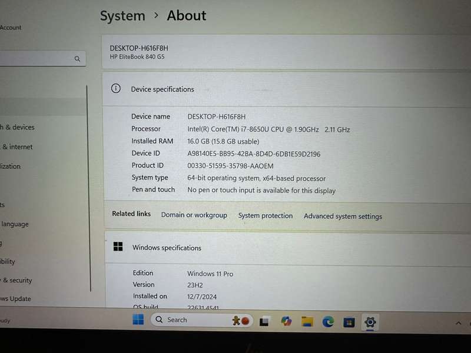Launch Copilot from the taskbar
The image size is (471, 353).
click(x=286, y=321)
